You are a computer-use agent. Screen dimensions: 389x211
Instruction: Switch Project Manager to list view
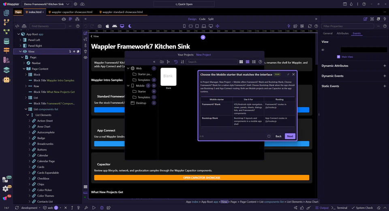254,62
